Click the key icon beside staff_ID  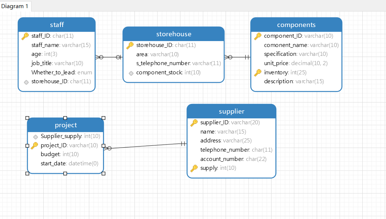pos(25,36)
